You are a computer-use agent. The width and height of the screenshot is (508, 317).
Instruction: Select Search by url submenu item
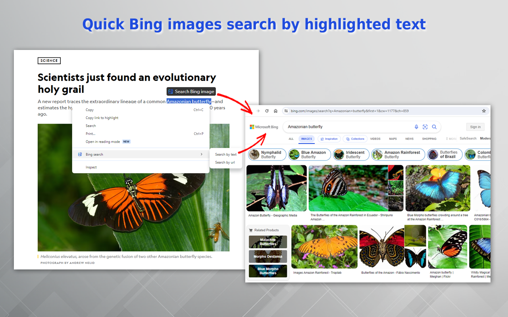225,162
